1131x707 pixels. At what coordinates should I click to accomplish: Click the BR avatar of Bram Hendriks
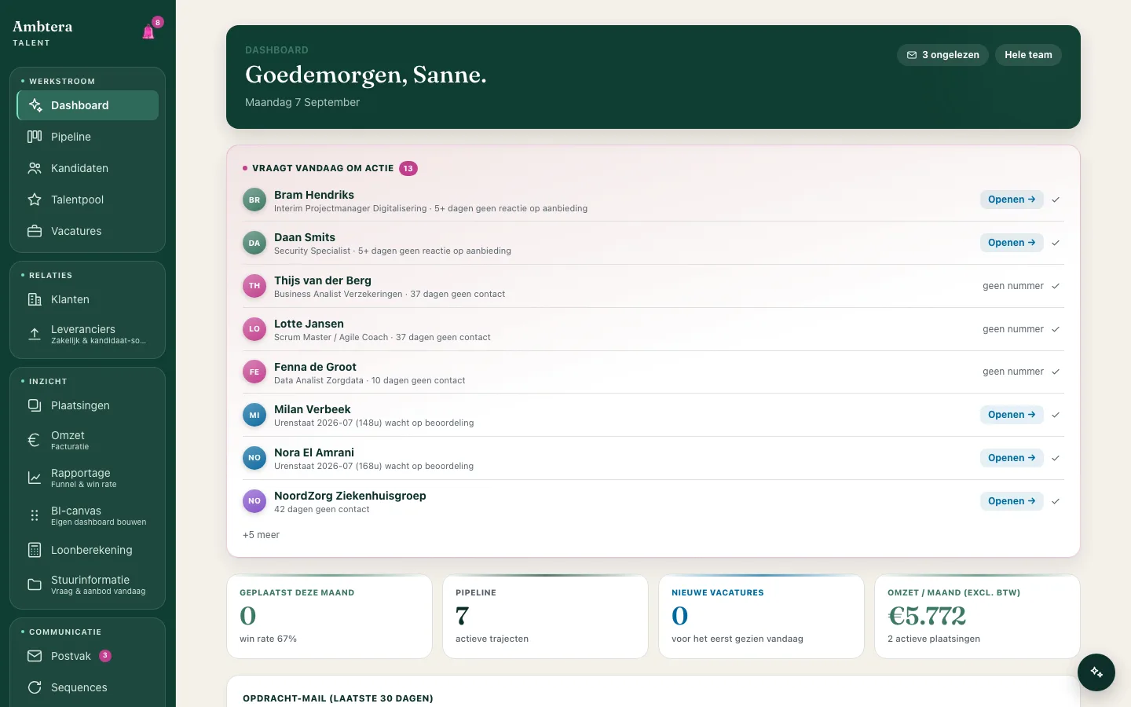[254, 200]
